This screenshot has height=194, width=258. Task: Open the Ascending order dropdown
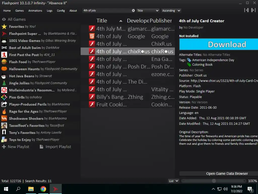pos(171,11)
